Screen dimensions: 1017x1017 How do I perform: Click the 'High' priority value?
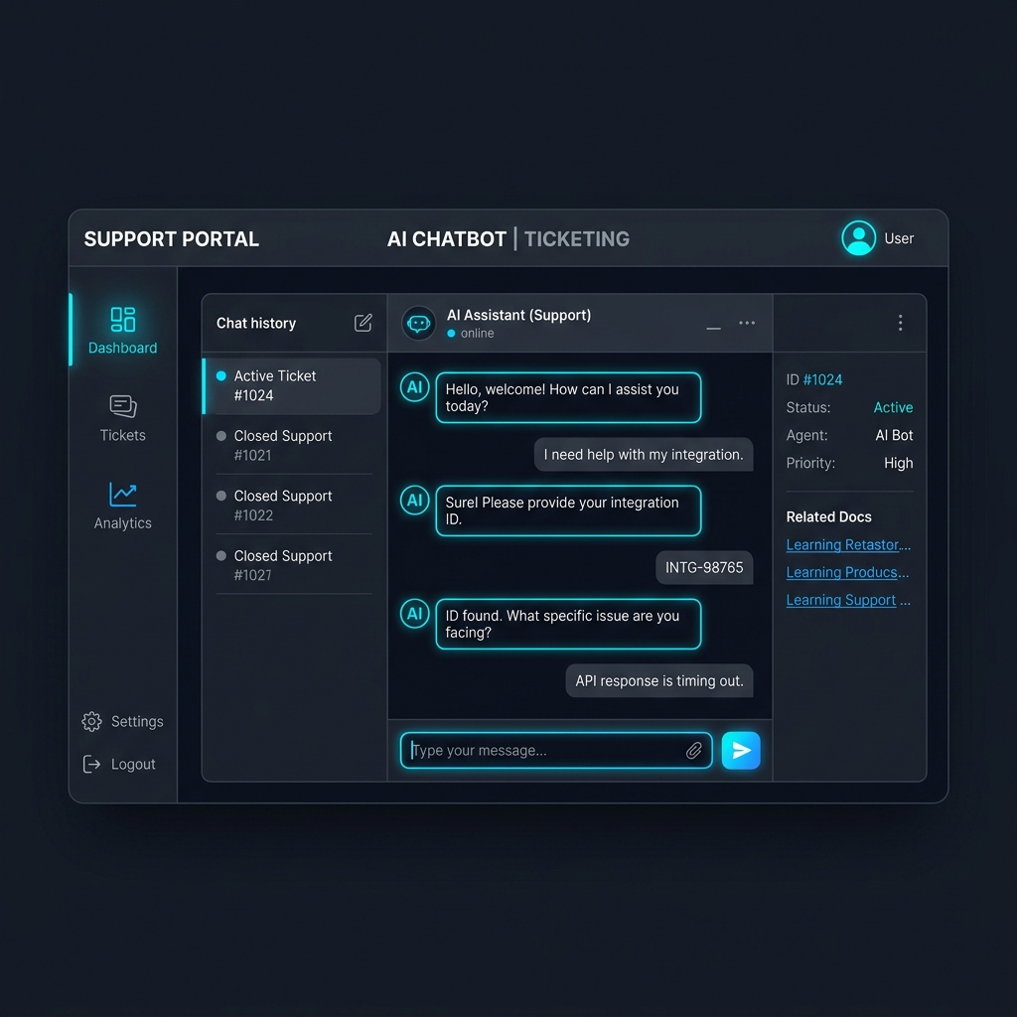(x=898, y=463)
